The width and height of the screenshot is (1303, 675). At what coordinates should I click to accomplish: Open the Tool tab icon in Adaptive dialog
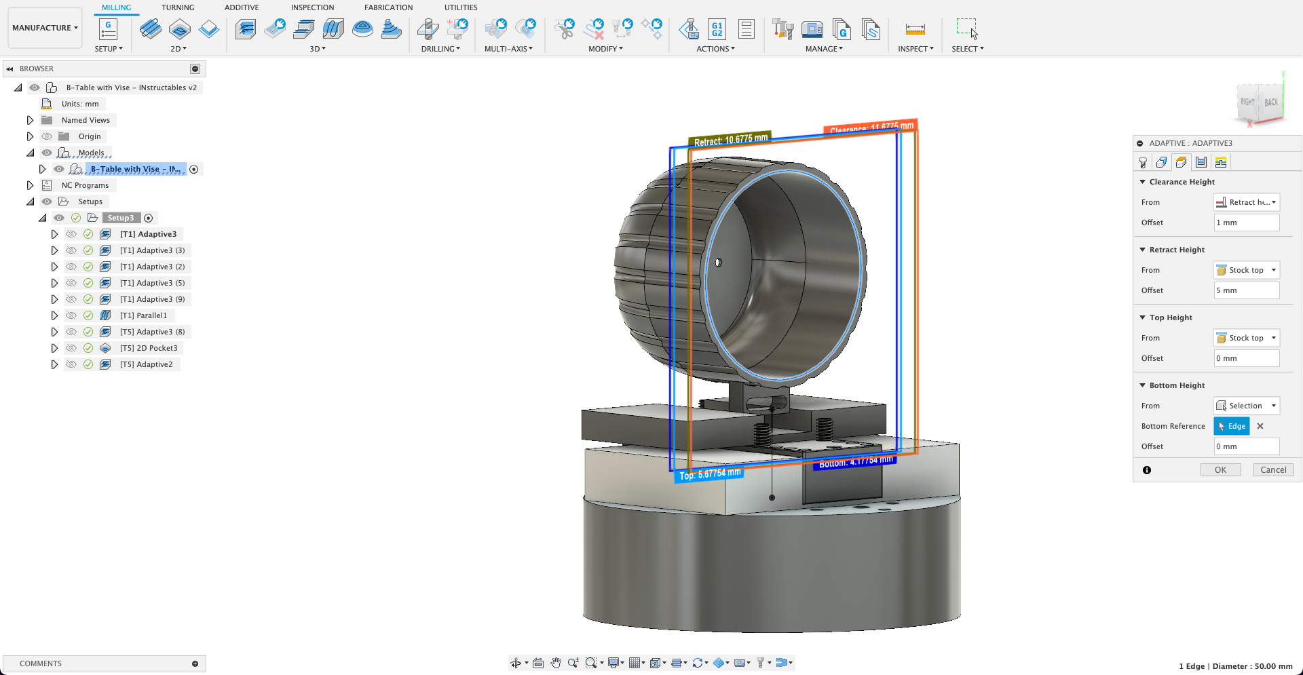pos(1143,162)
